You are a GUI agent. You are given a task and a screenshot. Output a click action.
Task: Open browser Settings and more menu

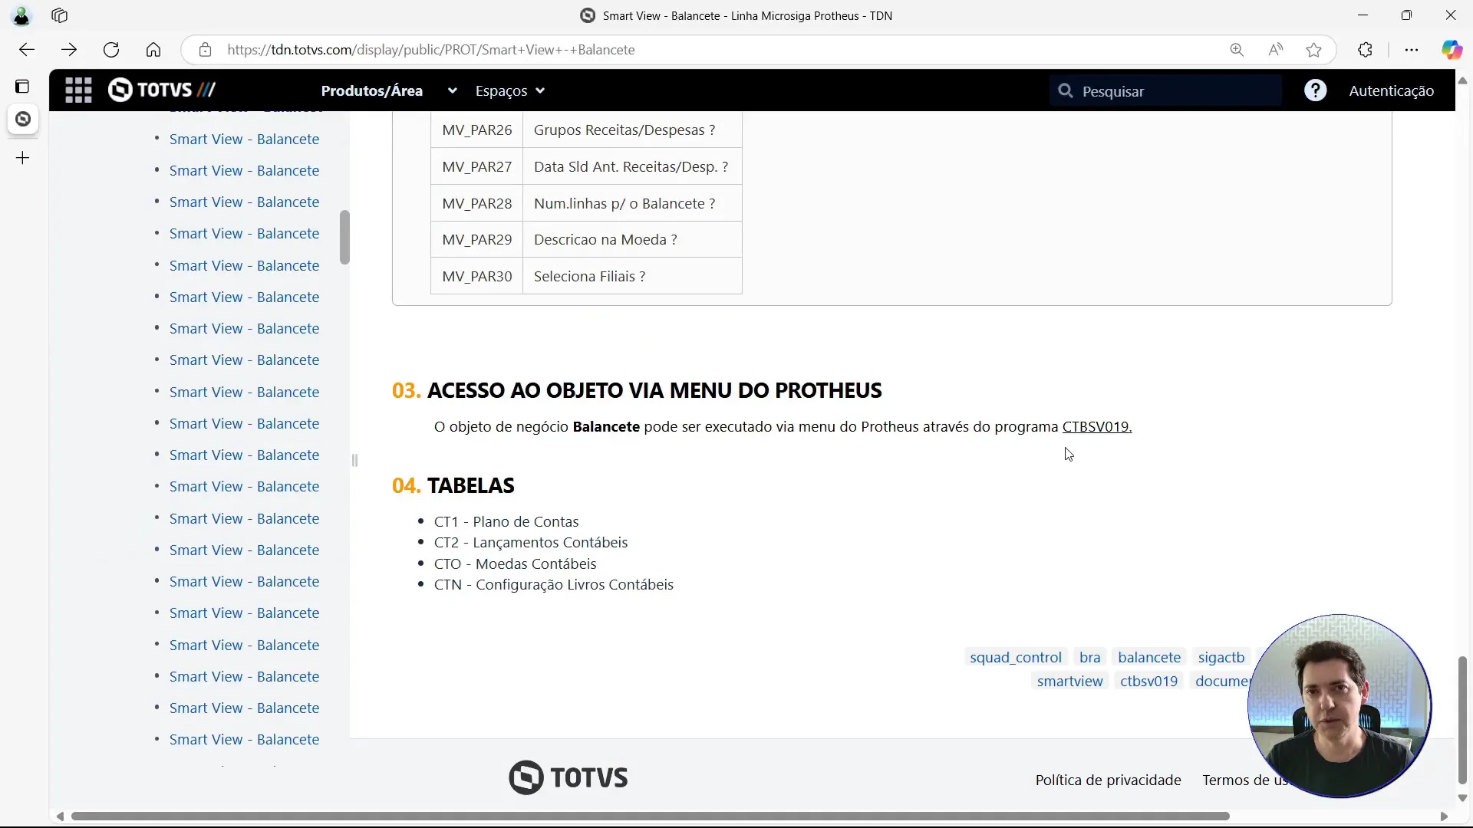tap(1412, 50)
